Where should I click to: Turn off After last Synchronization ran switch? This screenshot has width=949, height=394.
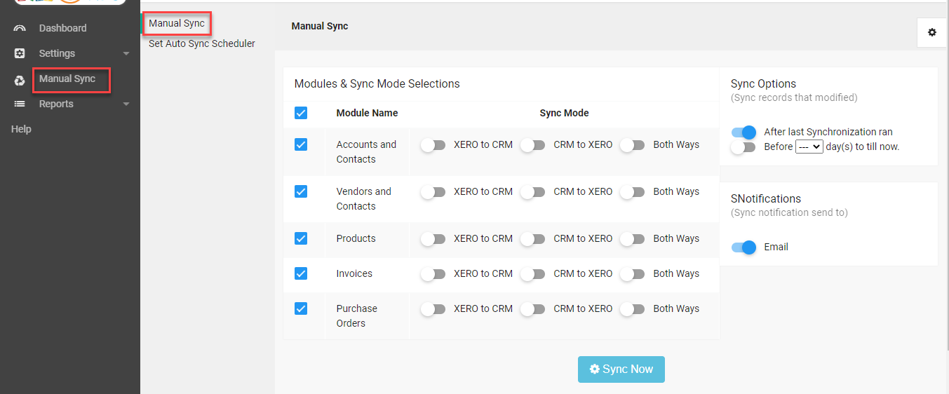[743, 133]
